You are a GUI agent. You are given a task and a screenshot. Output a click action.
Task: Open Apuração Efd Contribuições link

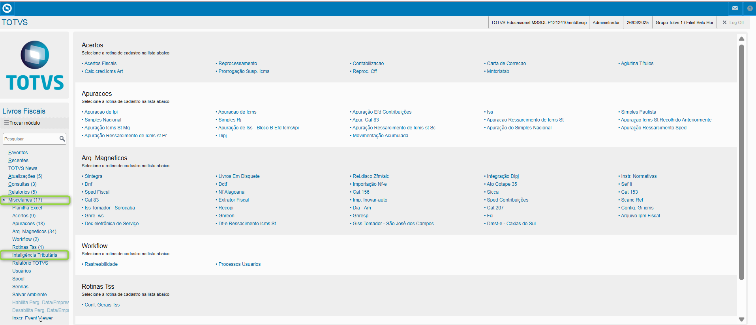382,112
